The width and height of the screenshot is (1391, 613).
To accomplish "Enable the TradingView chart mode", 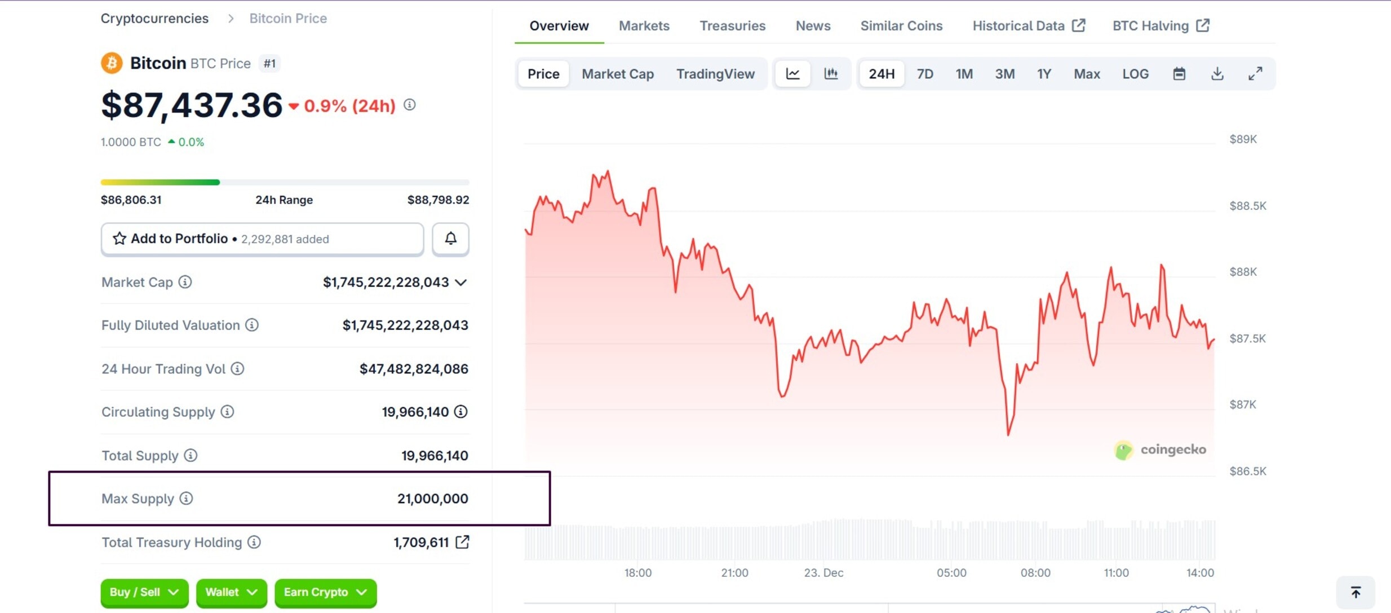I will pyautogui.click(x=716, y=73).
